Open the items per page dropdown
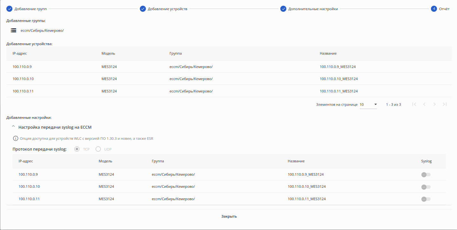Image resolution: width=457 pixels, height=230 pixels. [x=368, y=104]
